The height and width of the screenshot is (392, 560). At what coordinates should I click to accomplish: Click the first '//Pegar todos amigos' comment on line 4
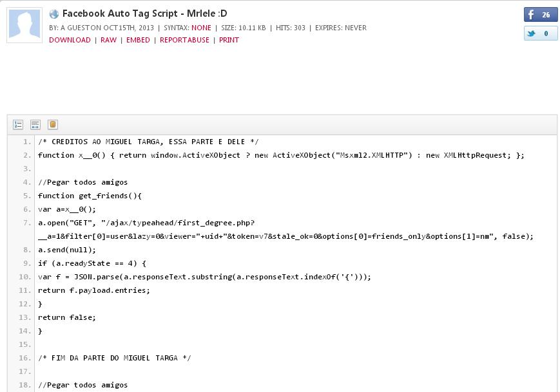pos(83,182)
